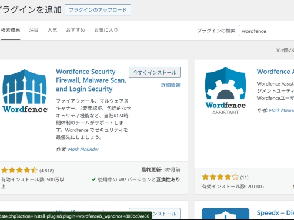Open Mark Maunder link in Wordfence Assistant card

pyautogui.click(x=282, y=110)
